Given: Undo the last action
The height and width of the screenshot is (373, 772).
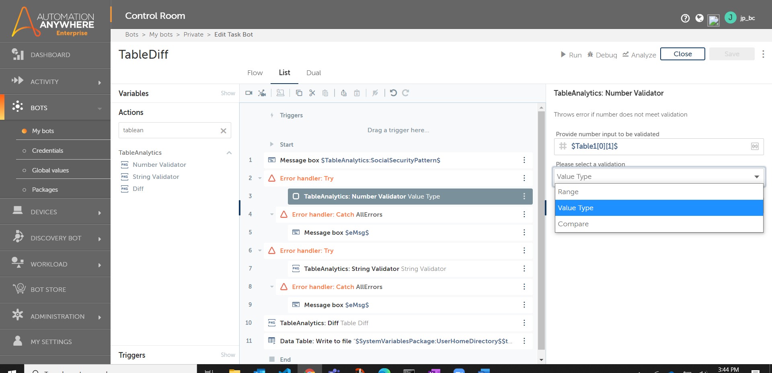Looking at the screenshot, I should pyautogui.click(x=393, y=93).
